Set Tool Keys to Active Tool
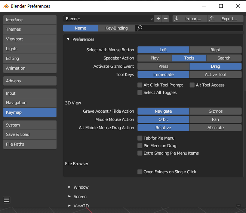Image resolution: width=246 pixels, height=213 pixels. point(215,74)
